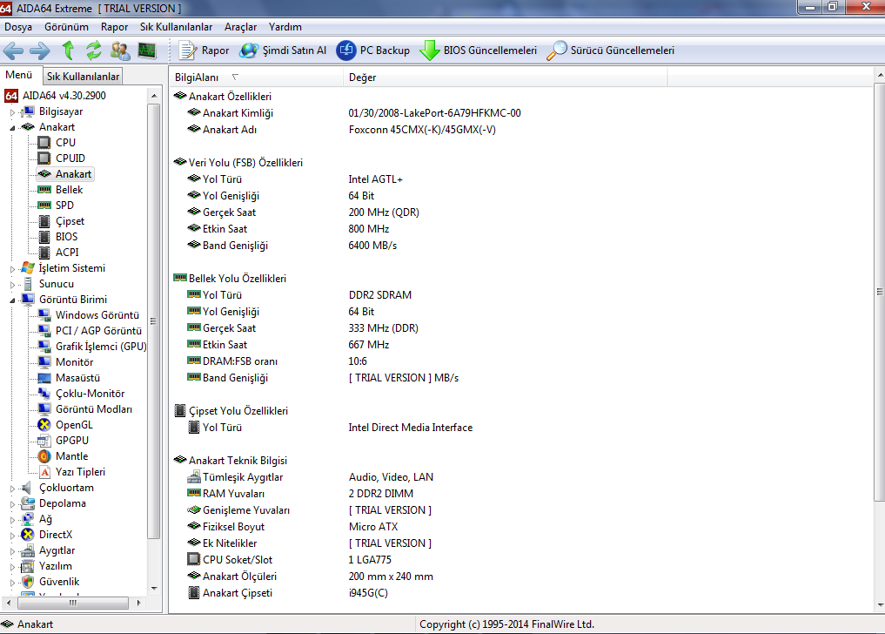Select Bellek in the tree

point(69,190)
